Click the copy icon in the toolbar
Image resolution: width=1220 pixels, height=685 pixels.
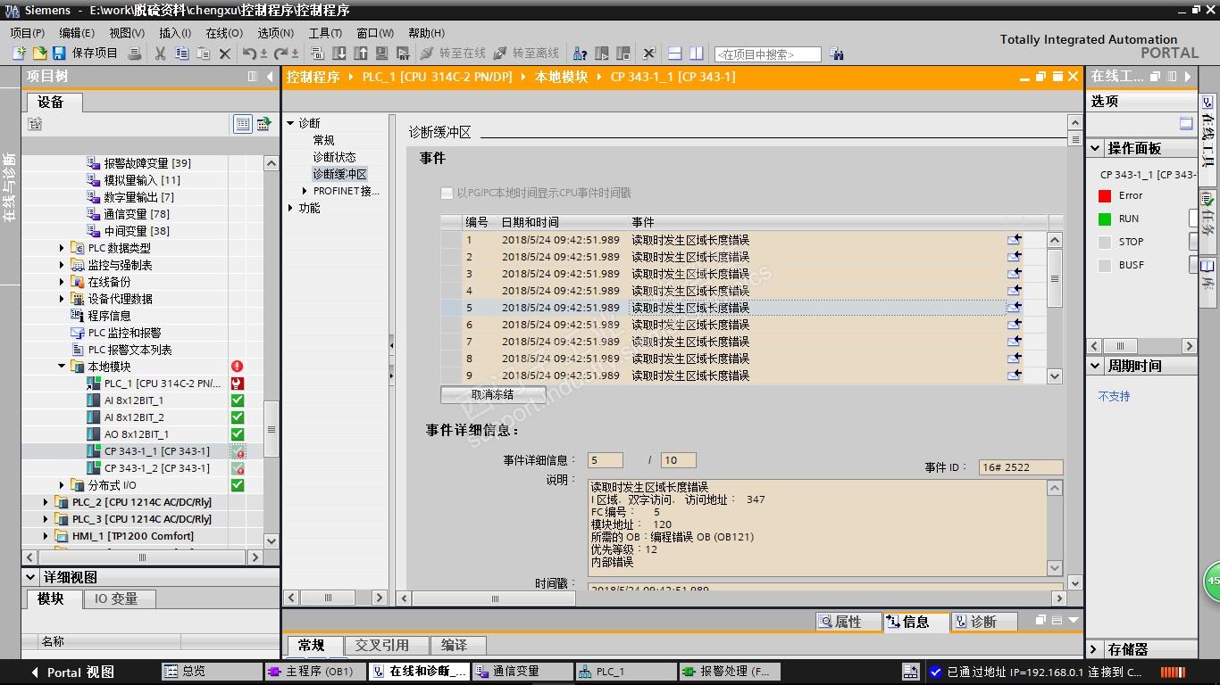point(182,54)
